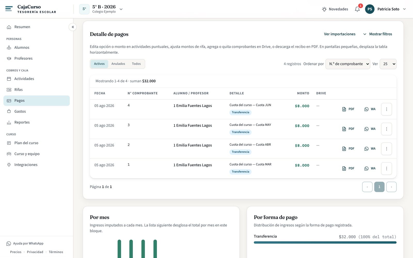
Task: Open the notifications bell
Action: [x=357, y=9]
